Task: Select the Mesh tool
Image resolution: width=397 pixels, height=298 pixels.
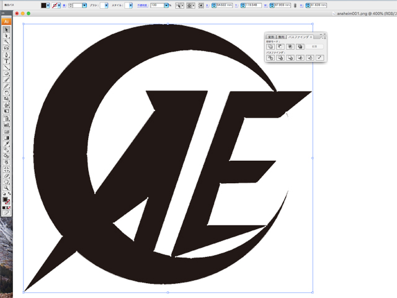Action: coord(6,132)
